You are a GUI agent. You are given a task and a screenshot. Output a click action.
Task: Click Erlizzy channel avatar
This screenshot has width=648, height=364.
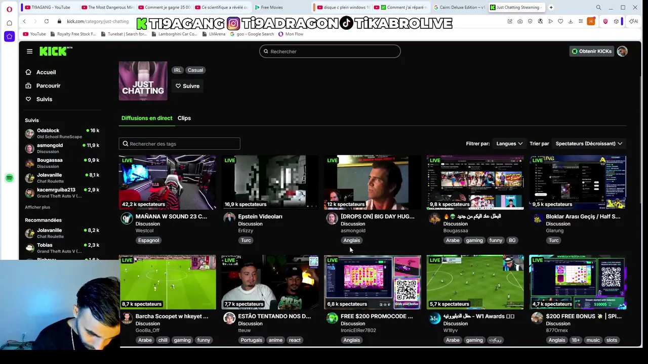pos(229,218)
